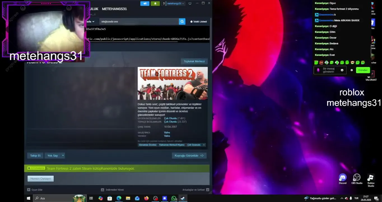The width and height of the screenshot is (382, 202).
Task: Open the metehangs31 account dropdown in Steam
Action: [x=176, y=4]
